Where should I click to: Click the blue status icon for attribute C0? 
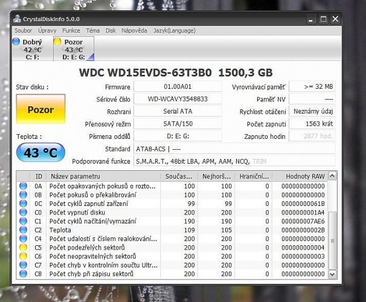coord(23,213)
